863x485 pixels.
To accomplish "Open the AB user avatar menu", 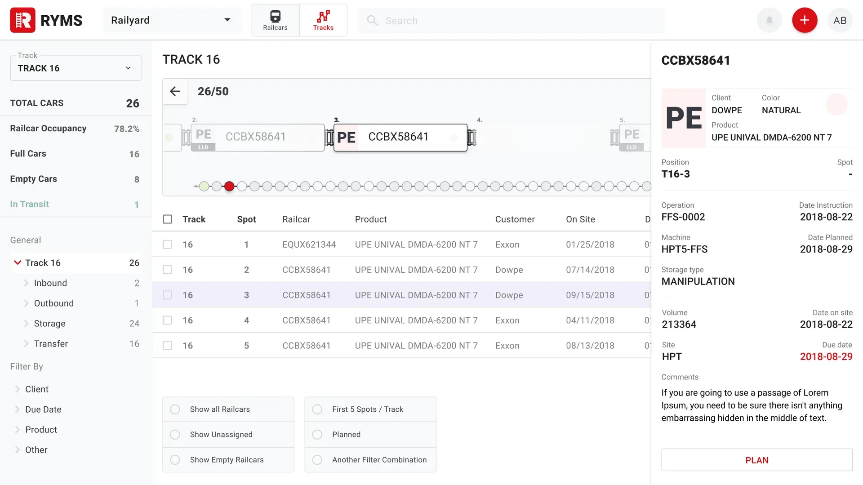I will 840,20.
